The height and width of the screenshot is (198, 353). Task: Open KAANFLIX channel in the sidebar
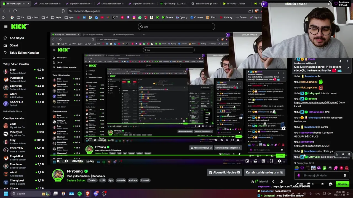click(x=24, y=103)
